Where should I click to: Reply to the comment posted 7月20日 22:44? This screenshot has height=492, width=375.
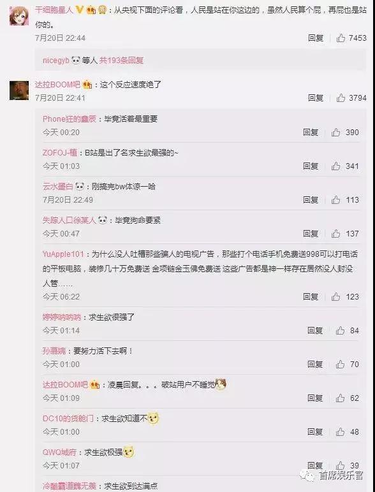(x=316, y=38)
